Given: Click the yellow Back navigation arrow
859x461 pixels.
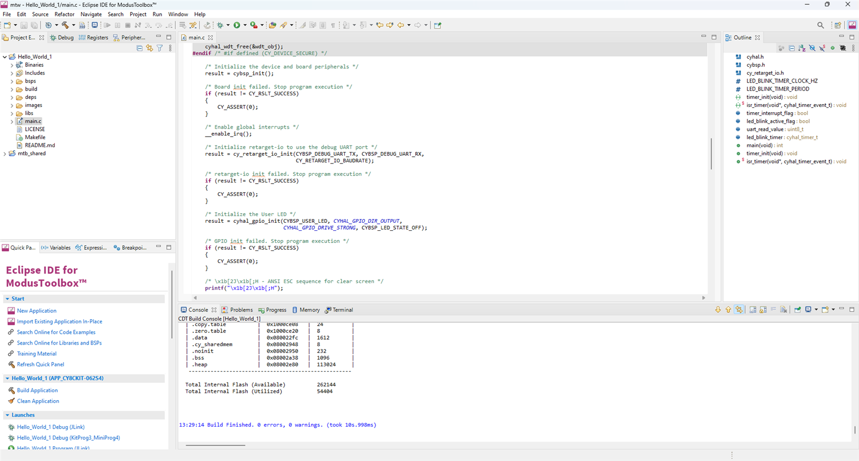Looking at the screenshot, I should (x=401, y=25).
